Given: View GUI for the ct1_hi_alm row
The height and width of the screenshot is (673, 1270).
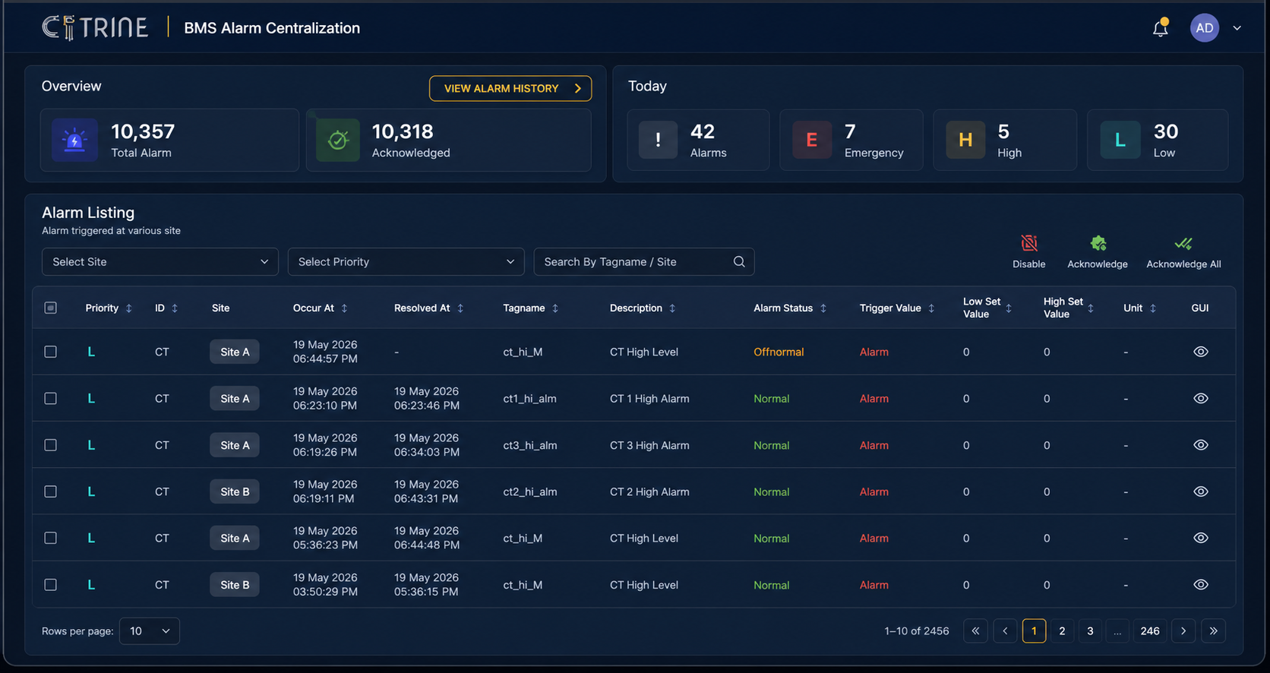Looking at the screenshot, I should (1201, 398).
